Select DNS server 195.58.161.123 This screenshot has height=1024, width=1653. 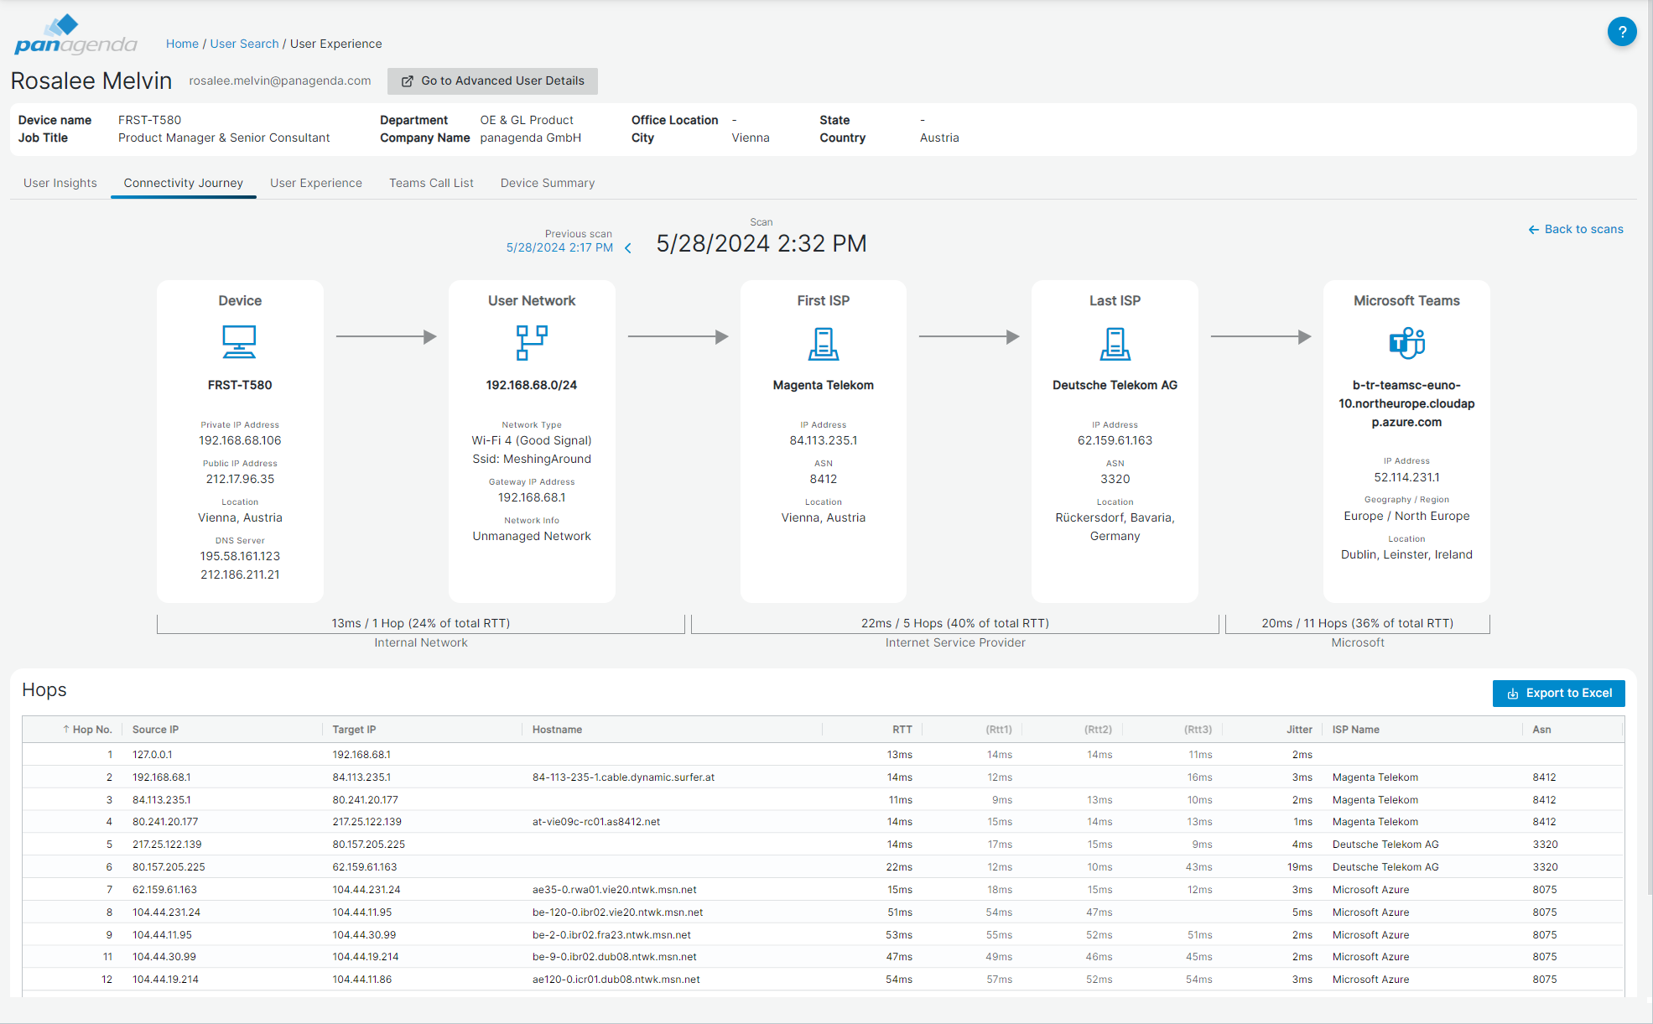click(240, 556)
